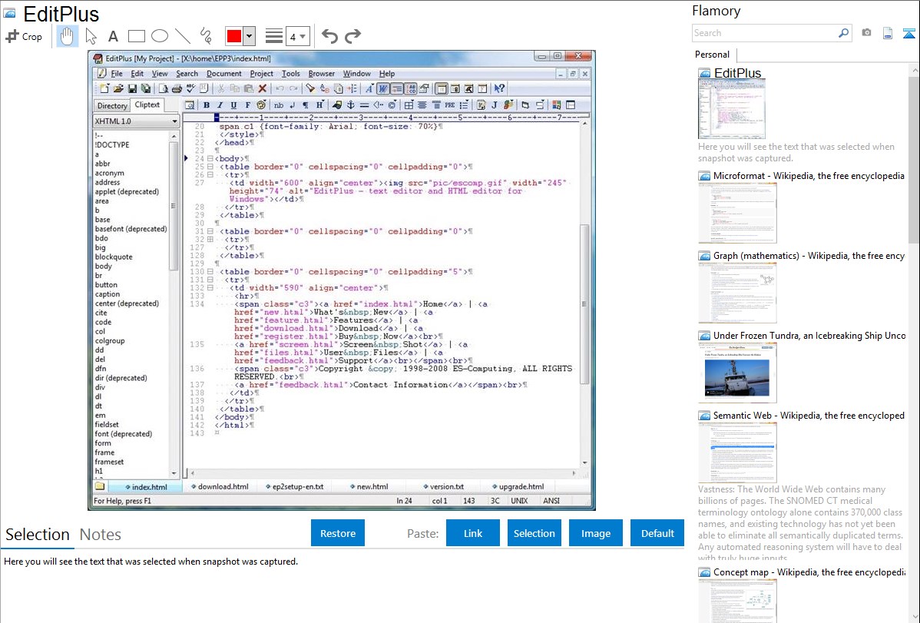Viewport: 920px width, 623px height.
Task: Activate the hand pan tool
Action: click(68, 36)
